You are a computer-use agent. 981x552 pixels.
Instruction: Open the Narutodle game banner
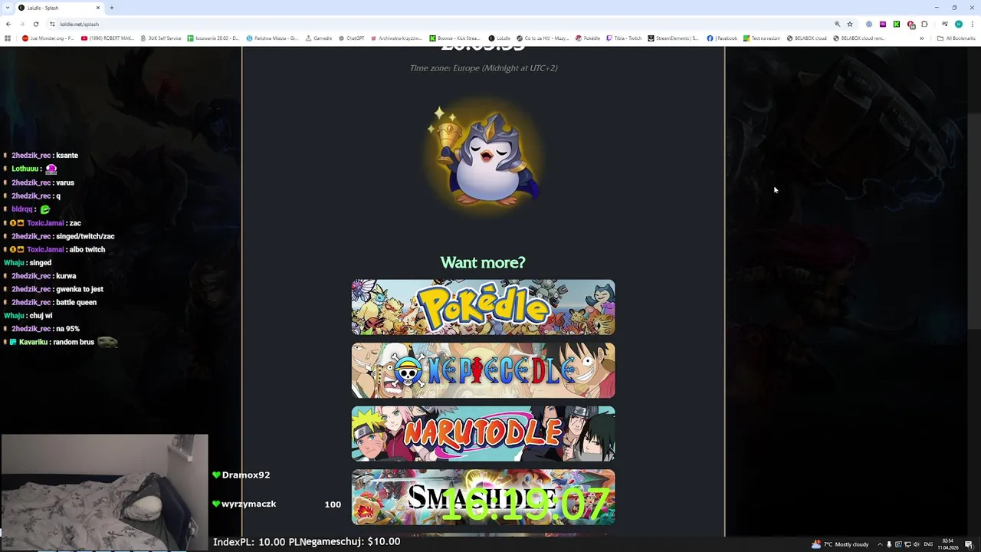point(483,434)
